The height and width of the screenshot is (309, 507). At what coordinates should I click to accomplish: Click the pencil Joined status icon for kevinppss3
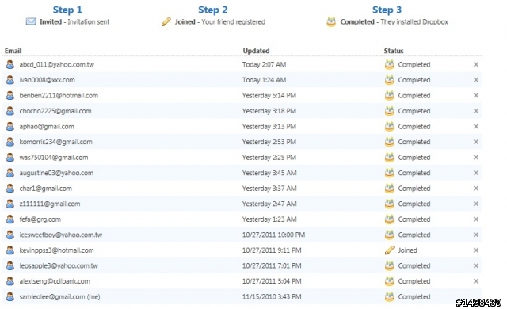pos(389,250)
